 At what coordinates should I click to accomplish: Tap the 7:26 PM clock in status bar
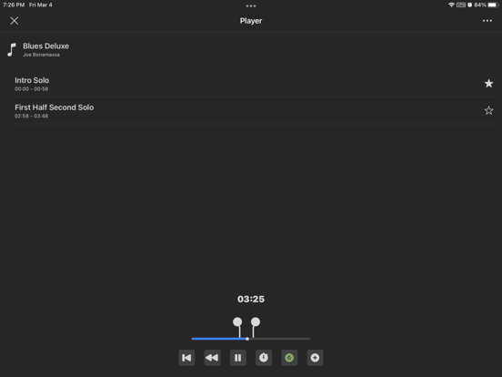[14, 5]
